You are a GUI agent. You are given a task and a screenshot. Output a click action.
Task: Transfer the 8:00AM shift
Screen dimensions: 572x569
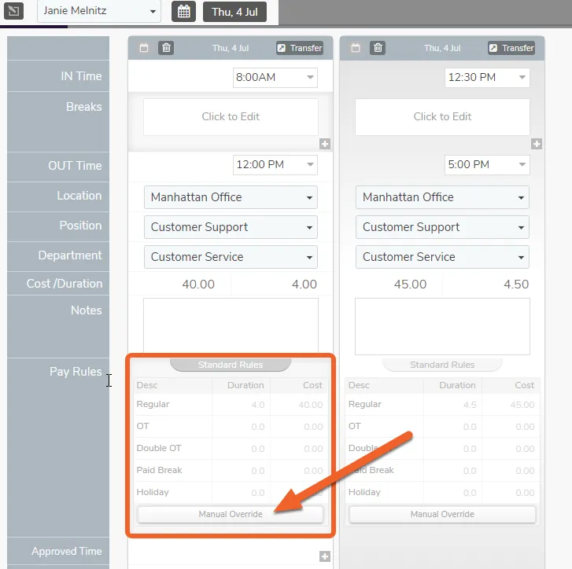(x=300, y=48)
